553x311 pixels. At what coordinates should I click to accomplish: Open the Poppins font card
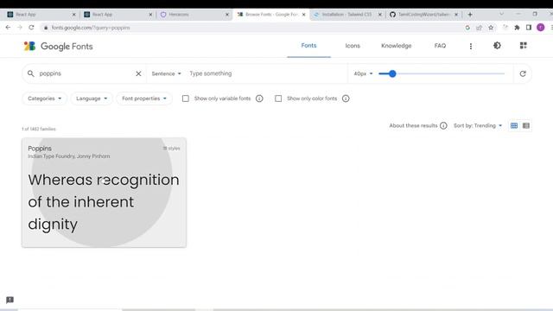tap(104, 193)
